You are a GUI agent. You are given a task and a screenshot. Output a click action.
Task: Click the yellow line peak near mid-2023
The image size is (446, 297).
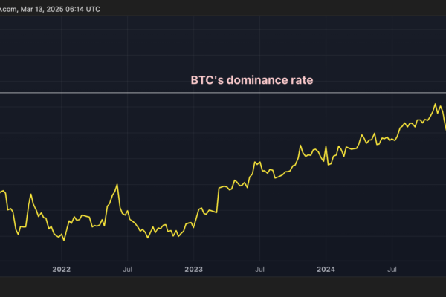256,161
